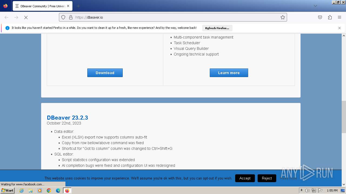Screen dimensions: 346x194
Task: Click the Refresh Firefox button
Action: pos(217,28)
